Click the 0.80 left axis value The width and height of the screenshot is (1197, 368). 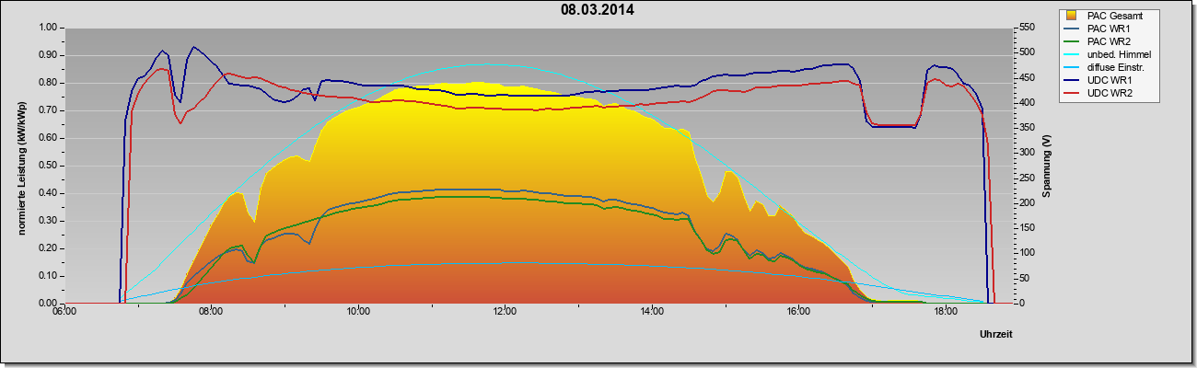tap(46, 83)
